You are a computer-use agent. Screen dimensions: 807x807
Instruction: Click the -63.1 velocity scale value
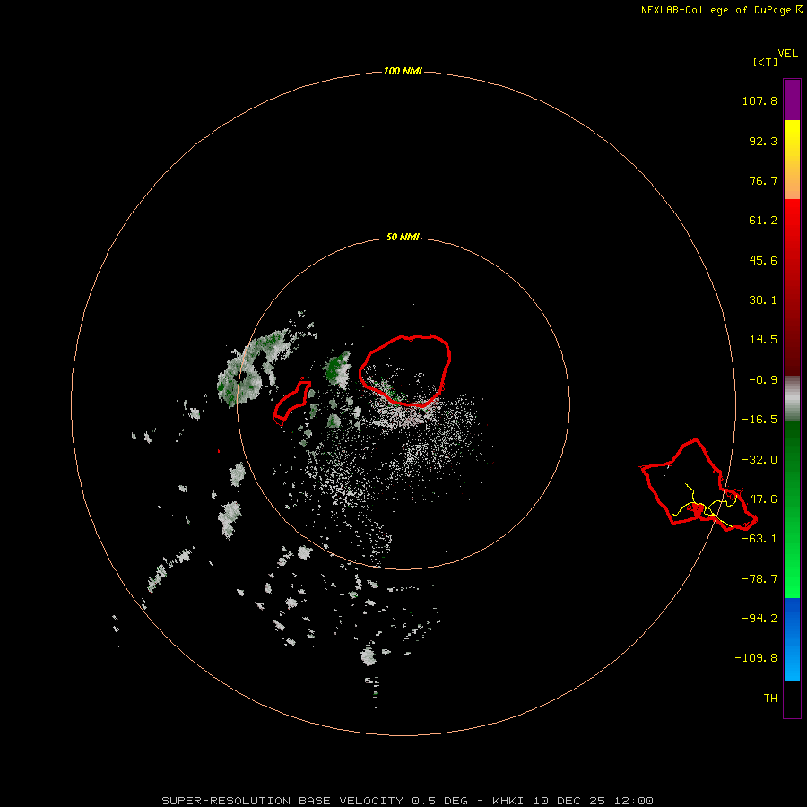759,539
